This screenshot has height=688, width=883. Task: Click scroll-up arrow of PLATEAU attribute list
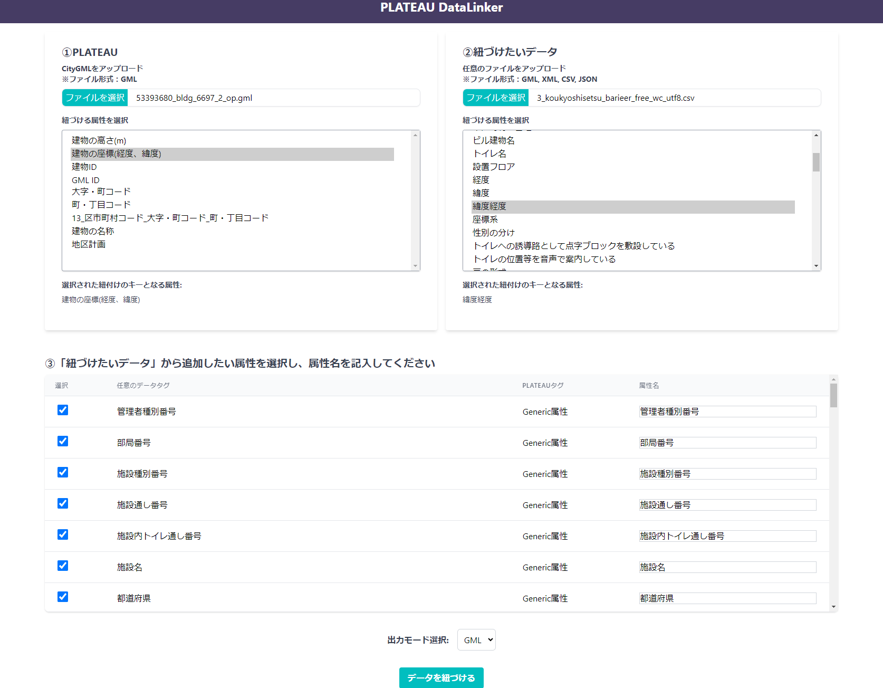415,135
